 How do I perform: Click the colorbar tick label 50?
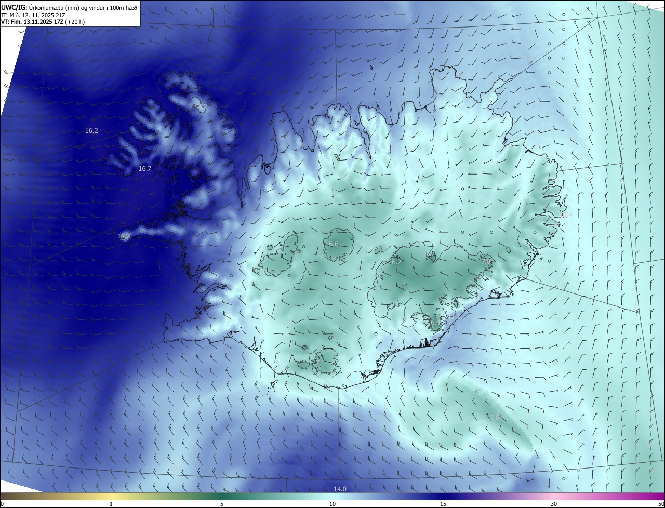(661, 504)
